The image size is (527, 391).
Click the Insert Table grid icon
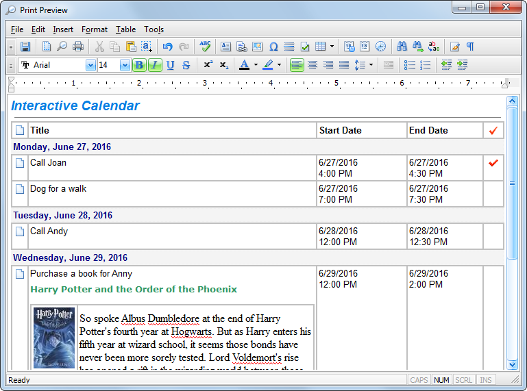click(x=320, y=47)
